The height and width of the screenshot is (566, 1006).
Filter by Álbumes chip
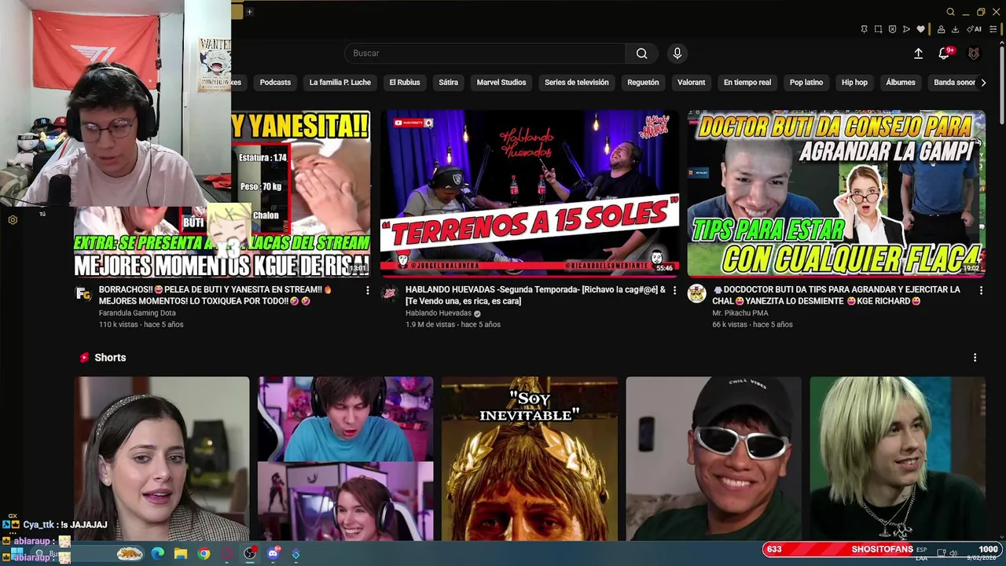[x=901, y=83]
